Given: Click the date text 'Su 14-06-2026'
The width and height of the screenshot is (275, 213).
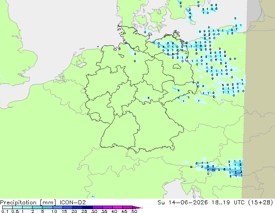Looking at the screenshot, I should tap(183, 203).
